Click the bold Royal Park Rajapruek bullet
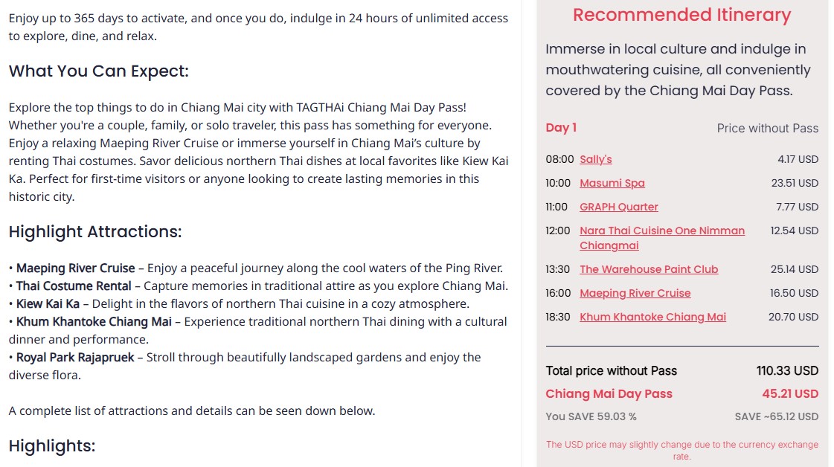Image resolution: width=834 pixels, height=467 pixels. (75, 358)
